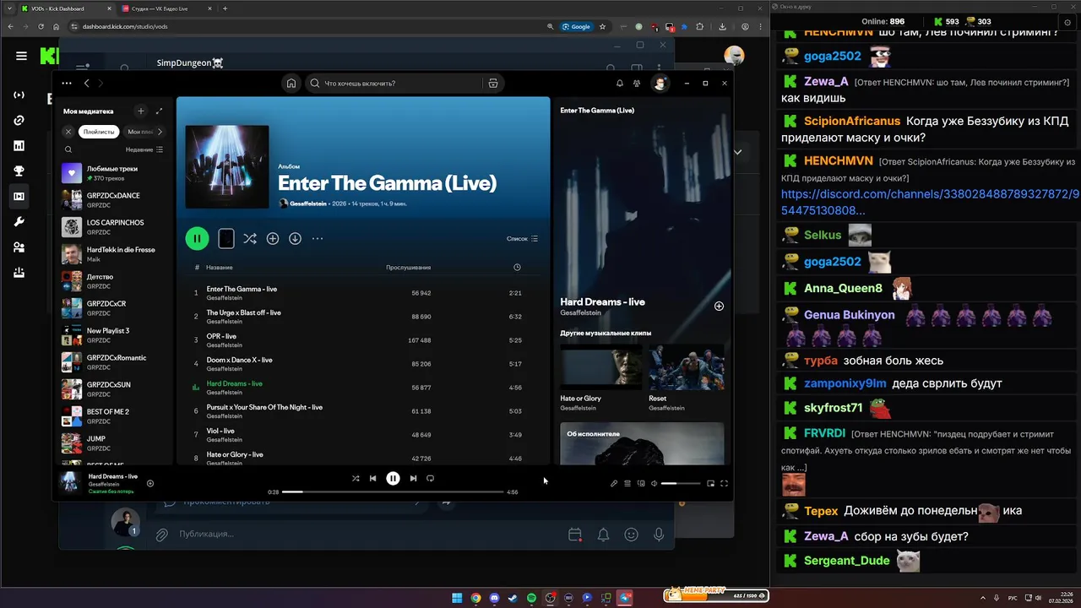Enter fullscreen mode in Spotify player bar

click(x=724, y=484)
